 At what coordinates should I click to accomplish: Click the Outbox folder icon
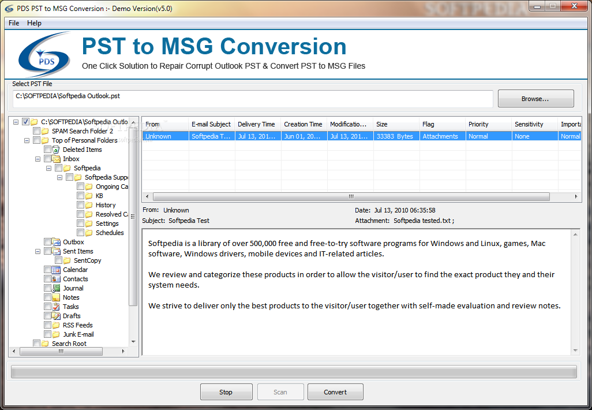click(x=56, y=242)
